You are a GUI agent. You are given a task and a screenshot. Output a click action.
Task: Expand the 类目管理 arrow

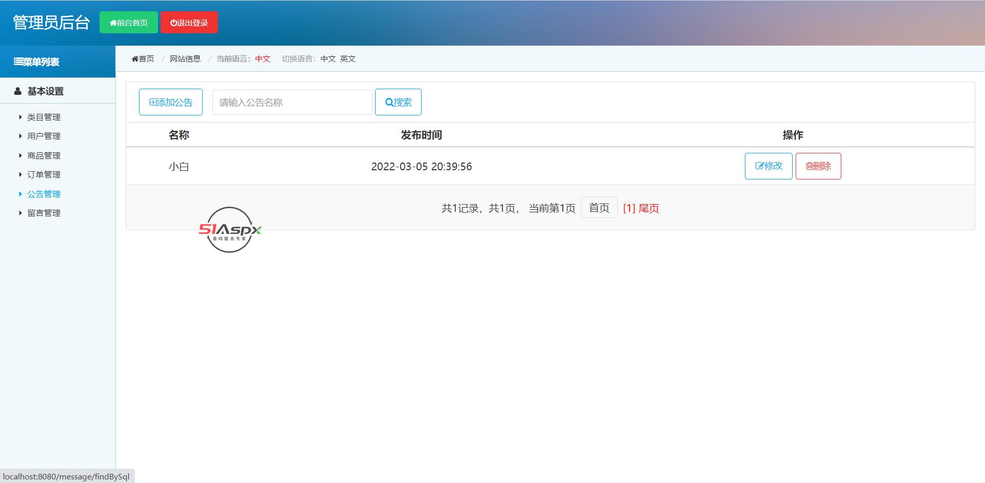coord(20,117)
